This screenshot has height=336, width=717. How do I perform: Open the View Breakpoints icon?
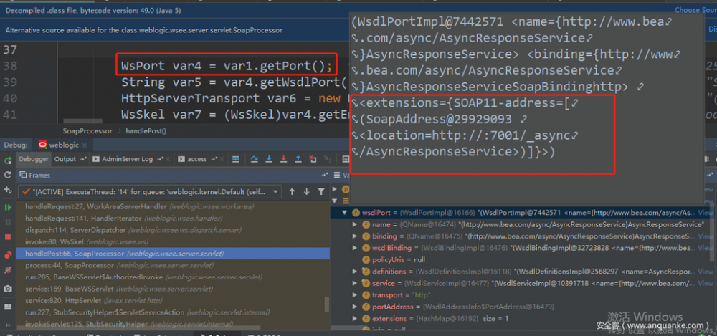click(8, 255)
